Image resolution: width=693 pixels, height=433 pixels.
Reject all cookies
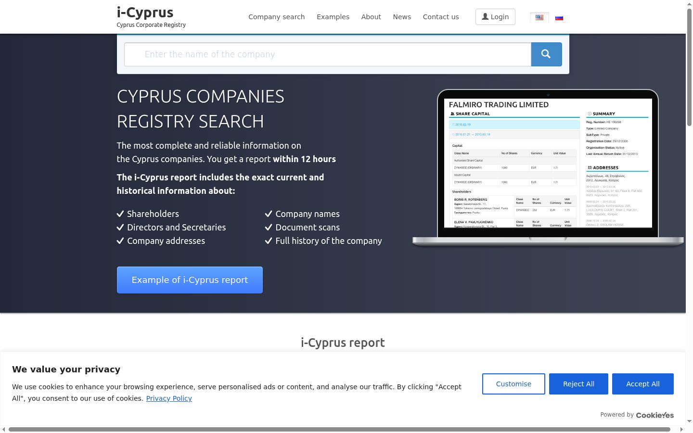[578, 384]
